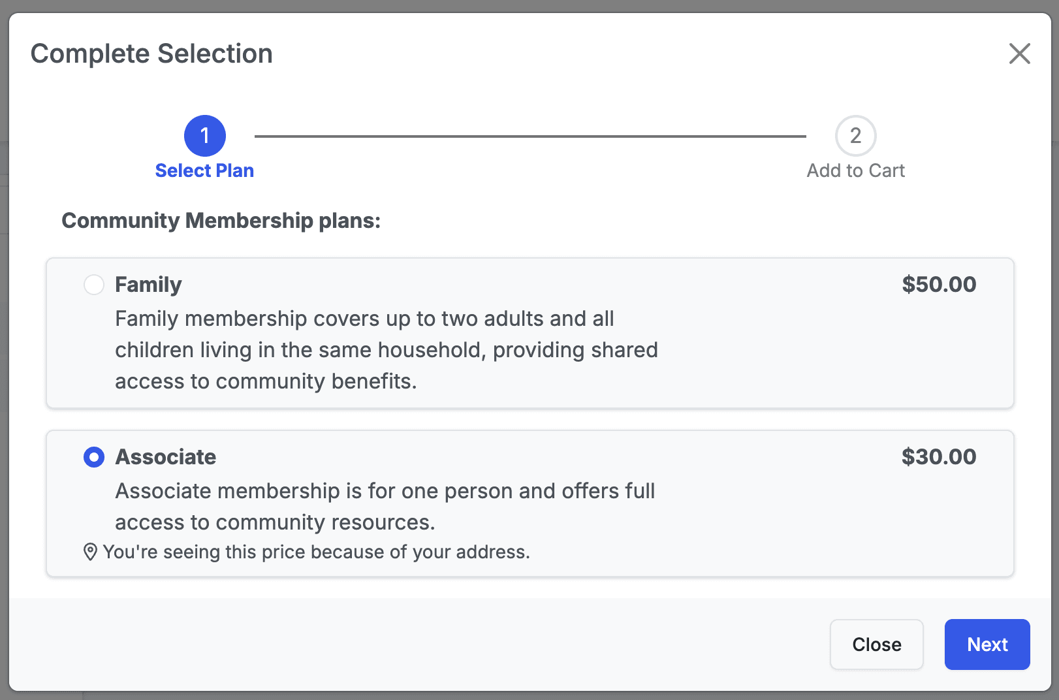Click the X icon to dismiss the dialog
The height and width of the screenshot is (700, 1059).
(x=1019, y=54)
